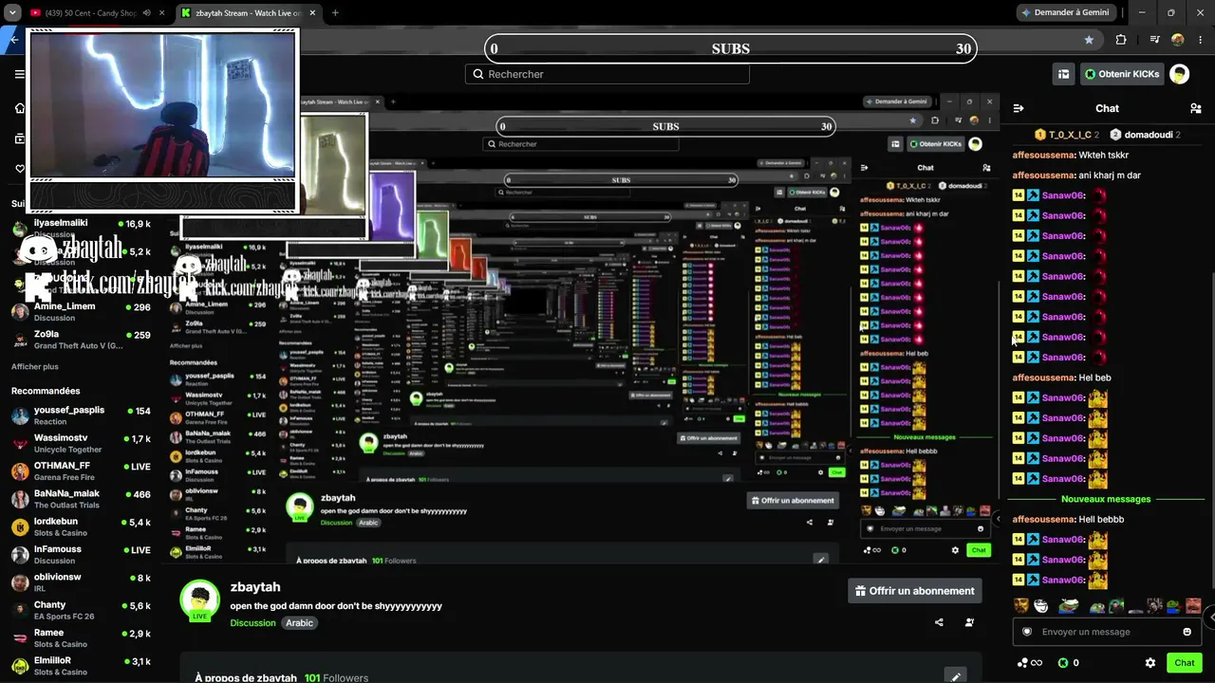The width and height of the screenshot is (1215, 683).
Task: Select the Arabic language tag
Action: tap(300, 623)
